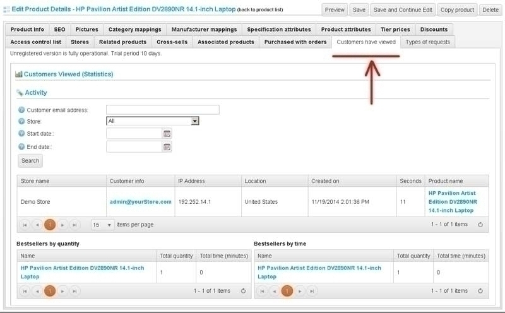Open the items per page dropdown
The image size is (505, 313).
(102, 225)
